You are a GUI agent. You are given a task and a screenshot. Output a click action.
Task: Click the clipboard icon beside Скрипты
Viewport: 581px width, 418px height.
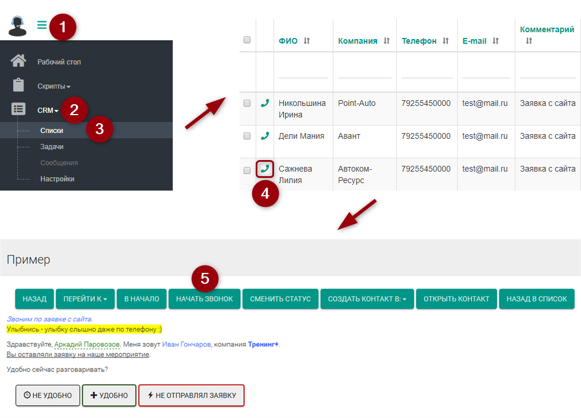18,85
